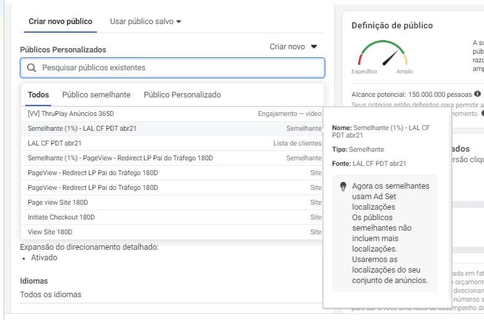Choose View Site 180D audience
The height and width of the screenshot is (320, 484).
click(172, 232)
